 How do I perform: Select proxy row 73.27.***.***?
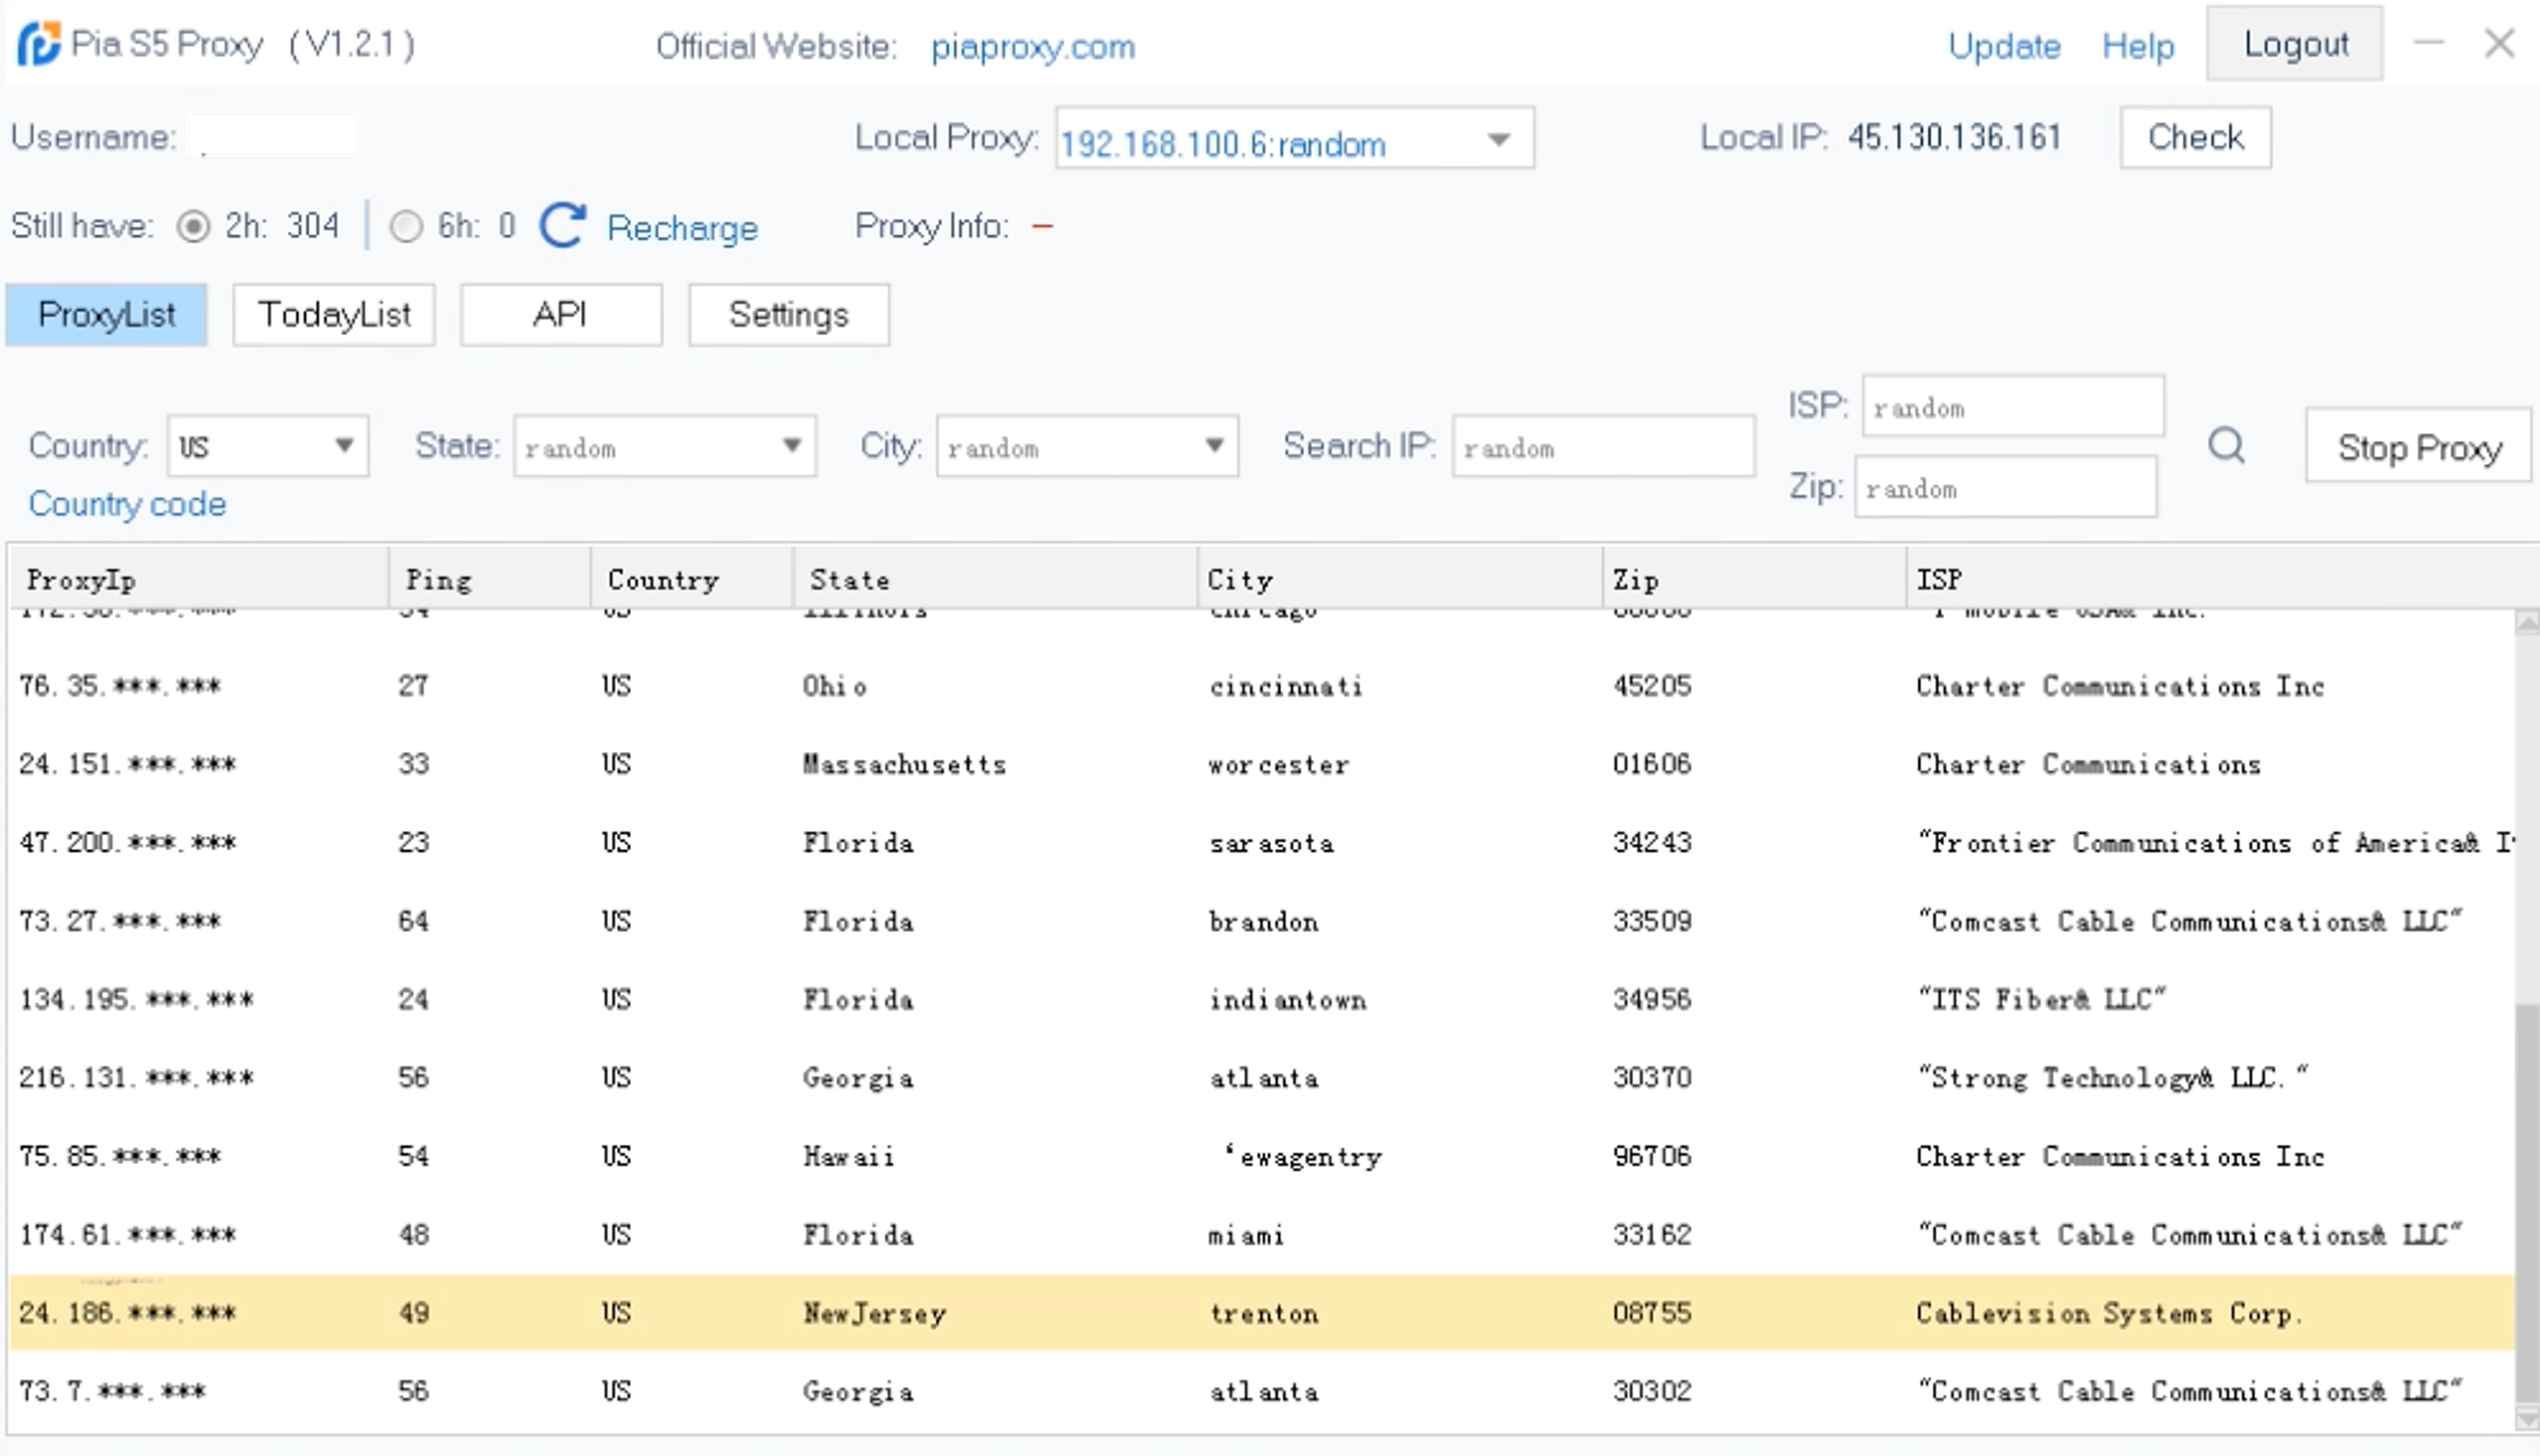click(1261, 921)
